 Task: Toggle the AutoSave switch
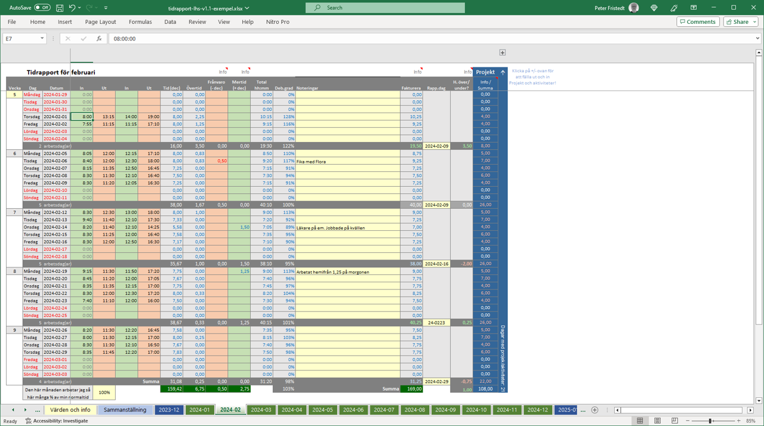click(x=42, y=8)
